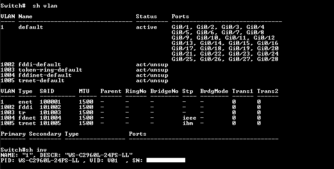Click the SAID value 100001
The height and width of the screenshot is (169, 334).
(50, 102)
